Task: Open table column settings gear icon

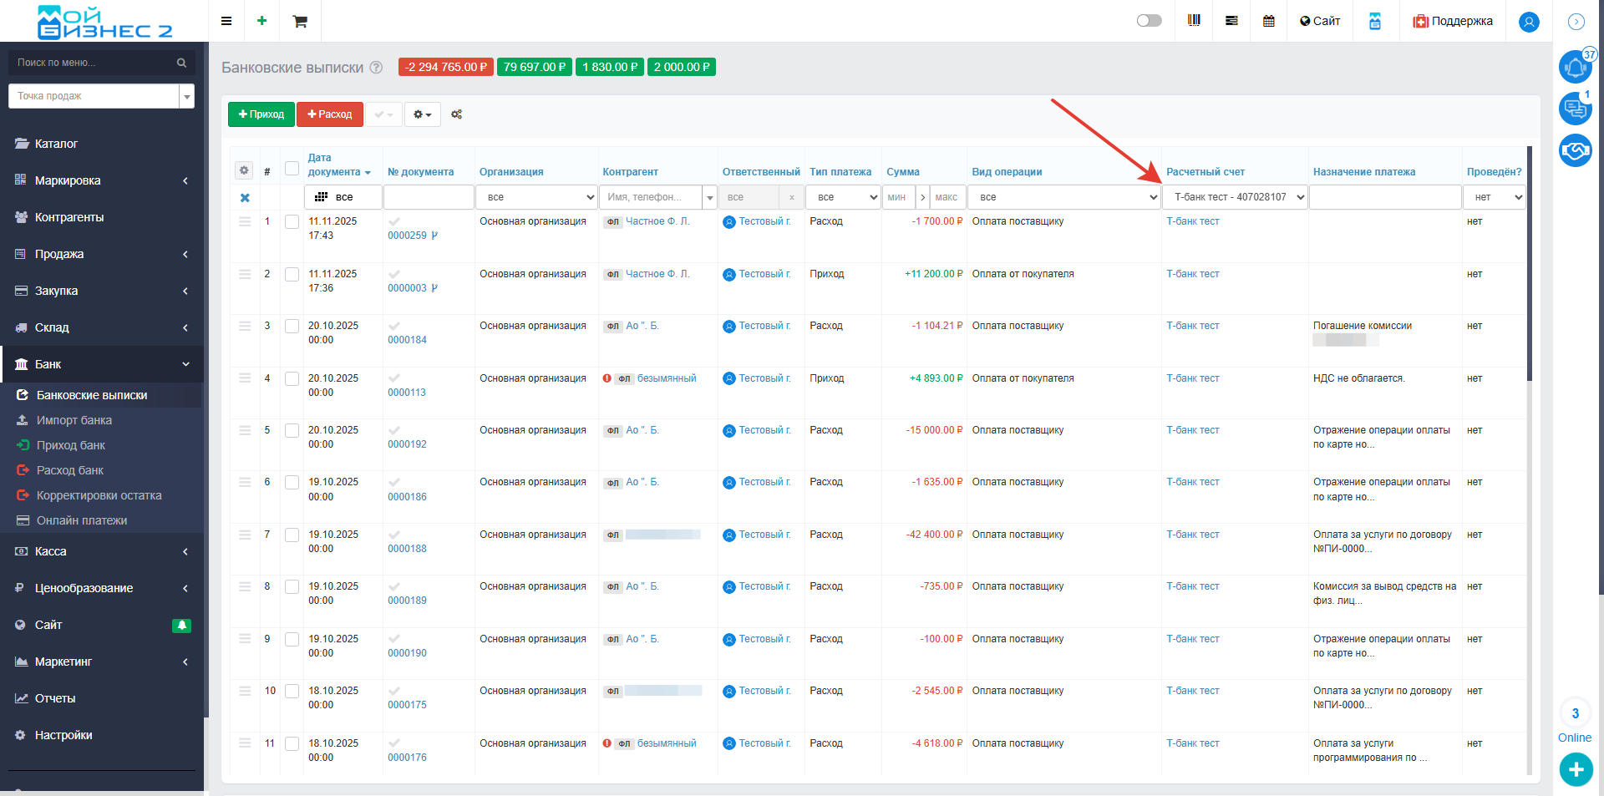Action: click(244, 170)
